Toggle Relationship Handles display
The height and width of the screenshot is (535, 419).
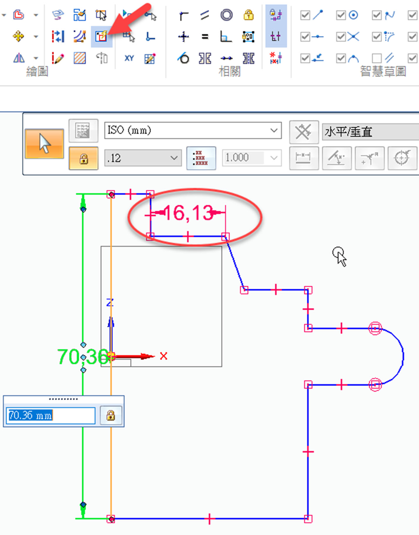[276, 37]
